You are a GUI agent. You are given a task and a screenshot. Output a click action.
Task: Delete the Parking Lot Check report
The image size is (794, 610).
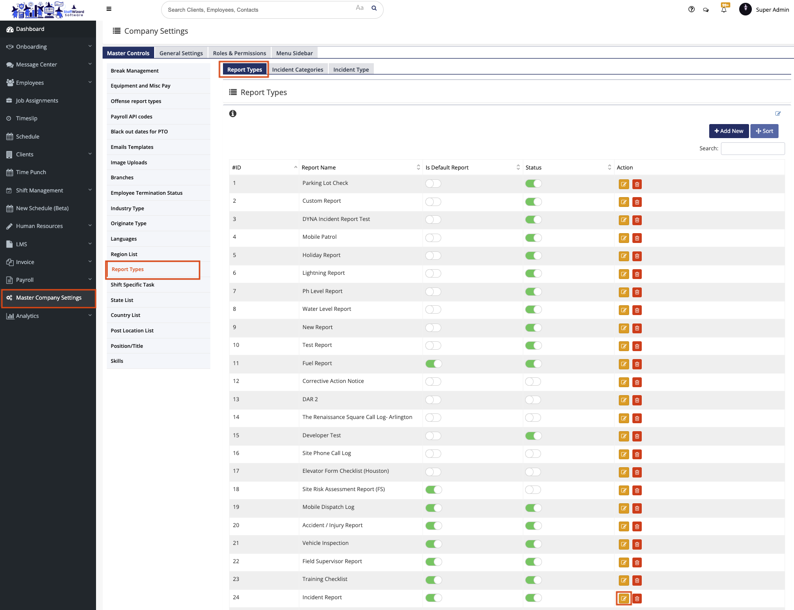[637, 184]
